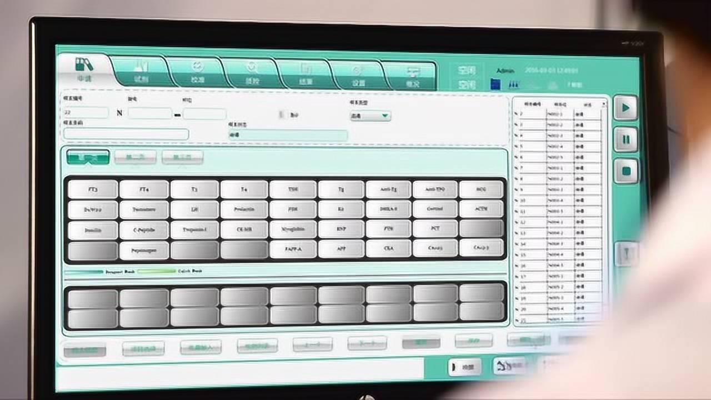Viewport: 711px width, 400px height.
Task: Click the long sample barcode input field
Action: [x=126, y=134]
